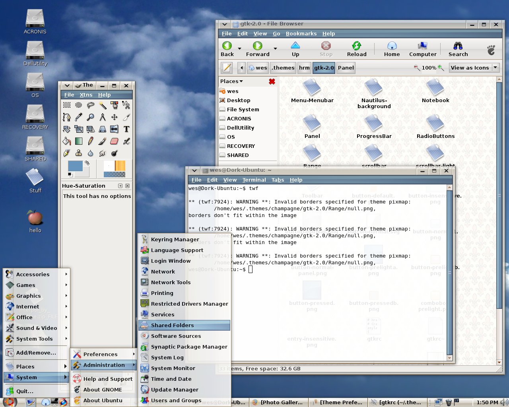Screen dimensions: 509x407
Task: Open Preferences in the System menu
Action: [x=103, y=355]
